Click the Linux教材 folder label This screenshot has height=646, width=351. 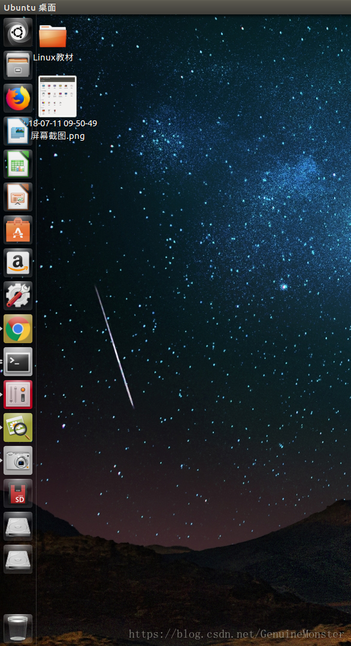53,57
